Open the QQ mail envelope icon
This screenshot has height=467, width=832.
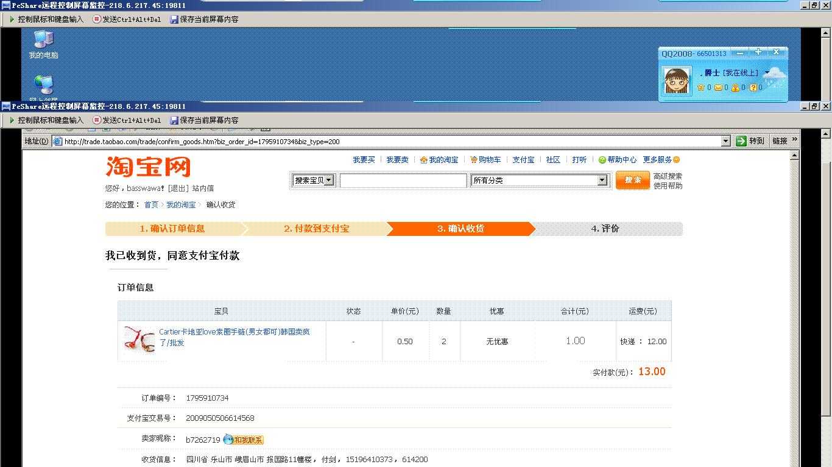tap(718, 88)
